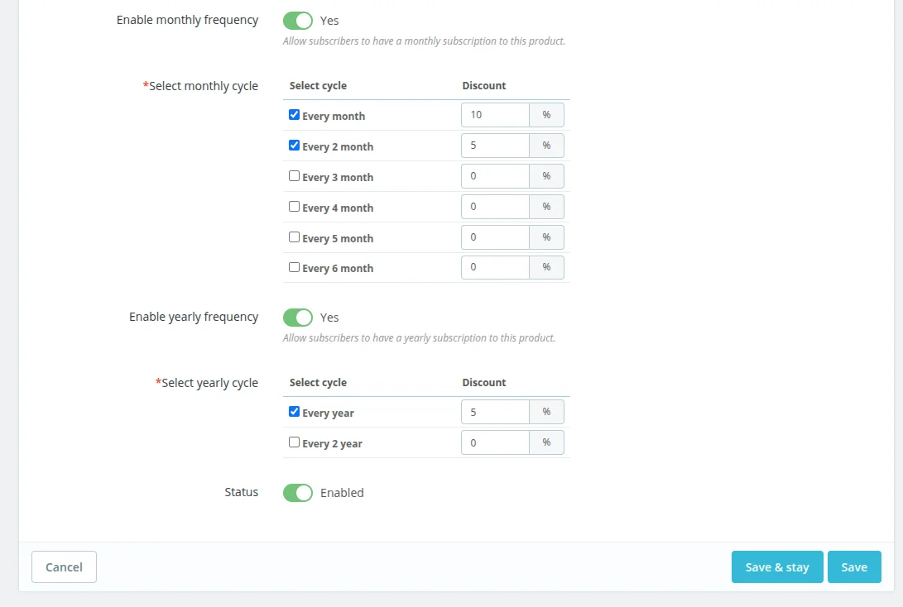Click the Every 3 month discount field
The image size is (903, 607).
(x=495, y=176)
